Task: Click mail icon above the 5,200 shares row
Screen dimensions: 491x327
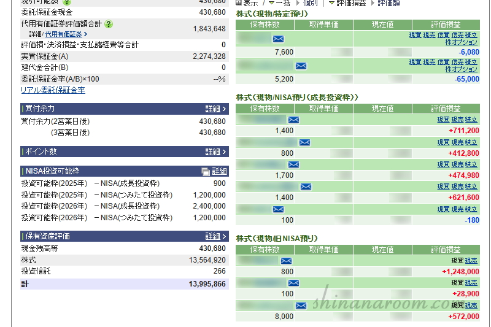Action: [x=301, y=66]
